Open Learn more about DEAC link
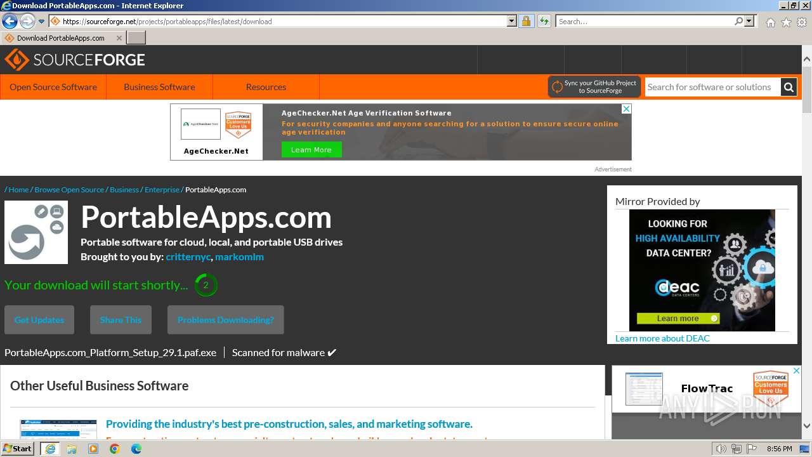The image size is (812, 457). click(x=662, y=338)
